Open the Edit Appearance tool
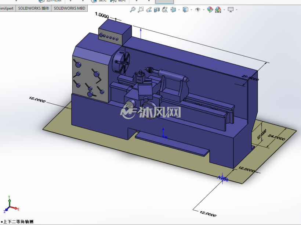This screenshot has width=301, height=225. pyautogui.click(x=210, y=10)
